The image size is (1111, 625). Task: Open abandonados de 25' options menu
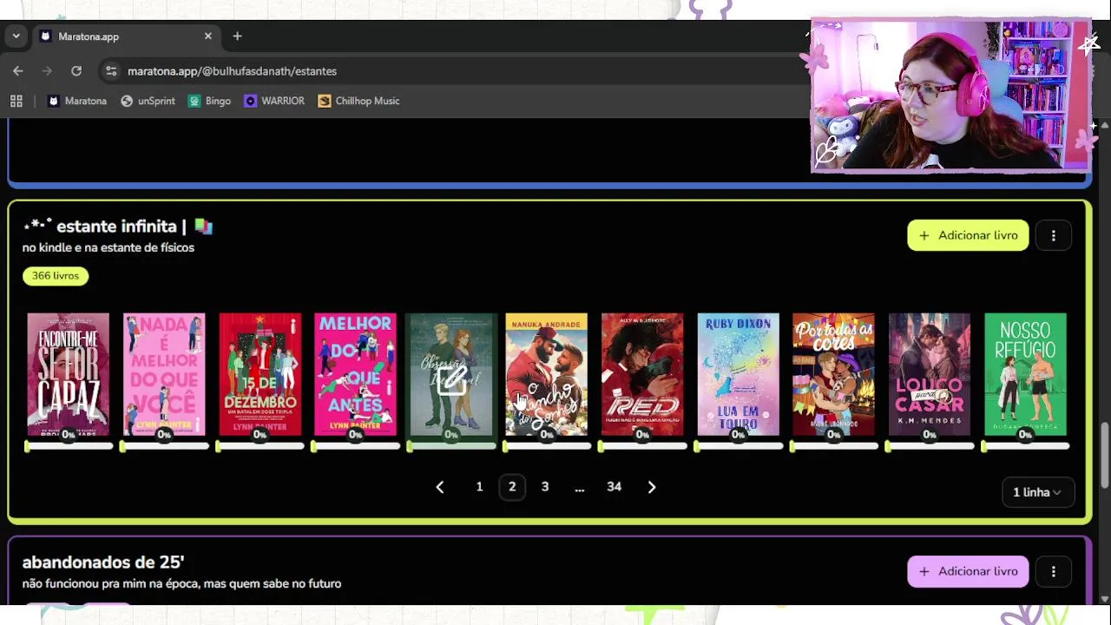tap(1054, 571)
